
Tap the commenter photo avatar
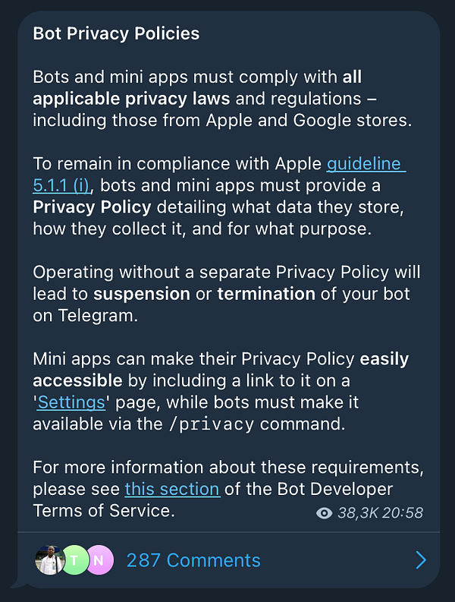[49, 560]
